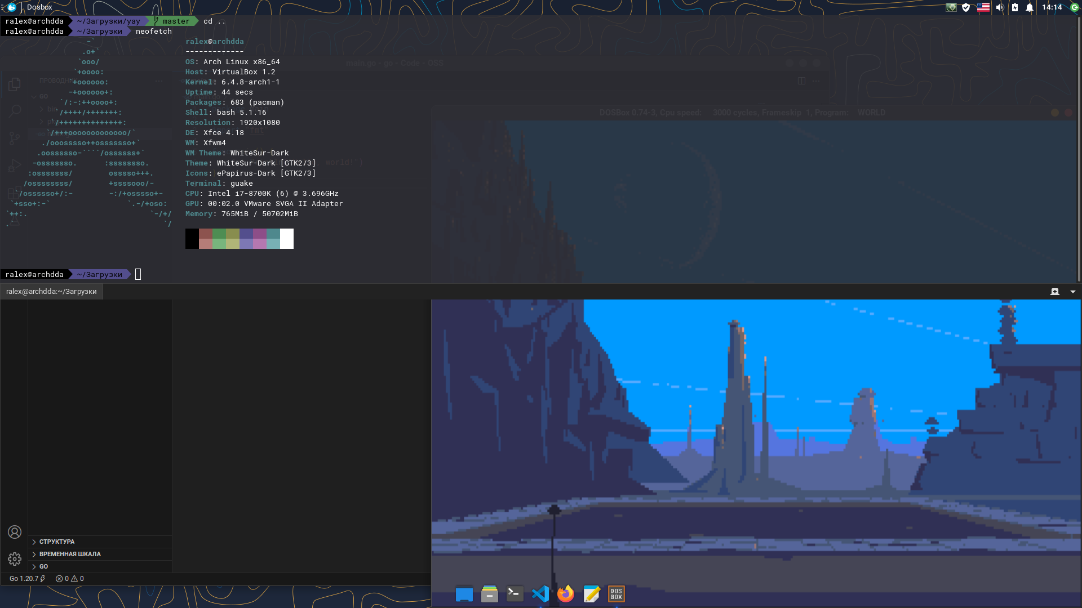The height and width of the screenshot is (608, 1082).
Task: Open VS Code Manage gear icon
Action: (x=15, y=558)
